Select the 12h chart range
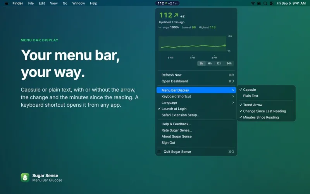The width and height of the screenshot is (310, 194). pos(219,64)
